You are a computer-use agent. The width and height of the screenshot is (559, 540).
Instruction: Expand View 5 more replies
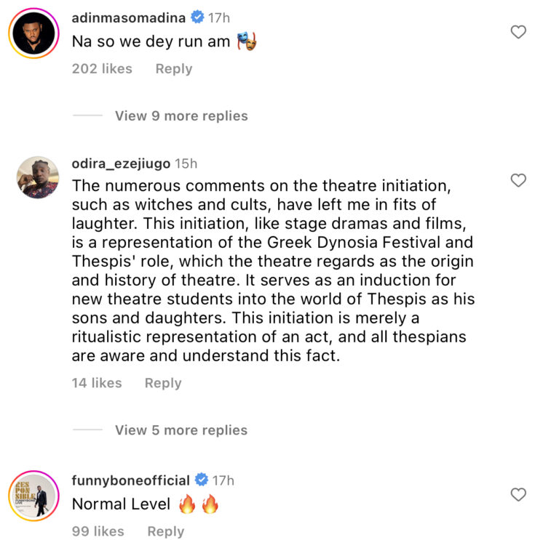[181, 430]
